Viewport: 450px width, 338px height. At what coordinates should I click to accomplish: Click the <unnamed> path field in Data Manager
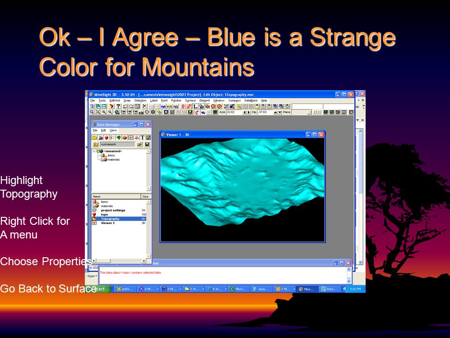[x=117, y=144]
